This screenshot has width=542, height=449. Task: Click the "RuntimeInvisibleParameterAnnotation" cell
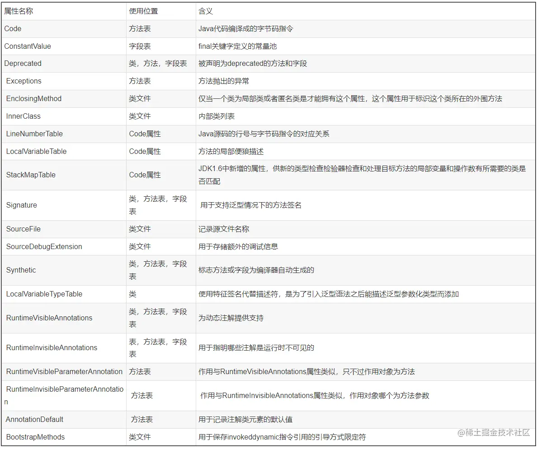tap(64, 395)
